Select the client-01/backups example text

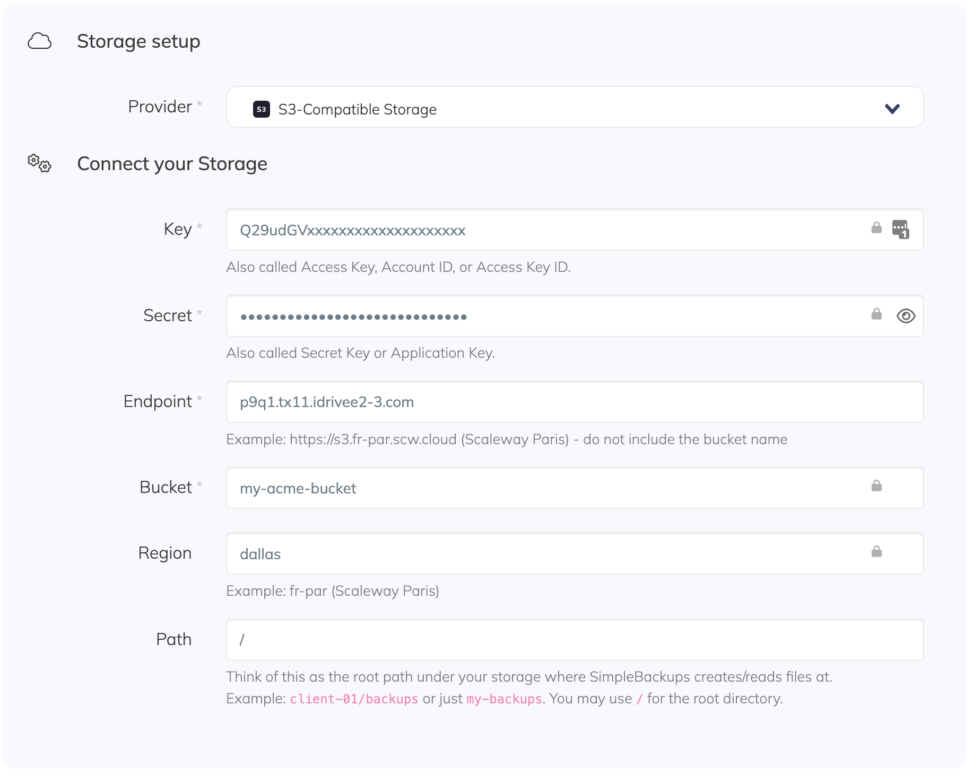coord(353,699)
